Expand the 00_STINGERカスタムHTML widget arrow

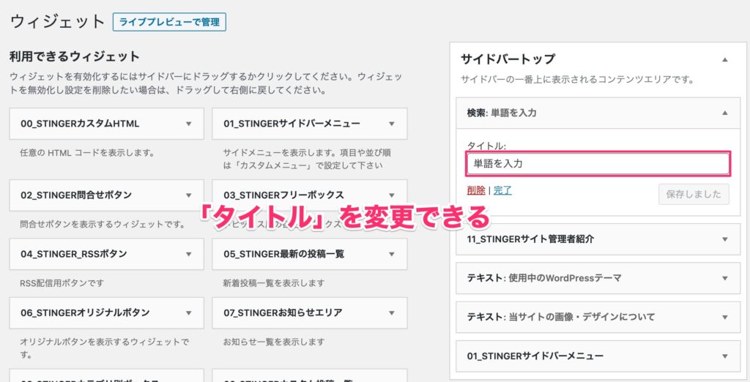(188, 124)
